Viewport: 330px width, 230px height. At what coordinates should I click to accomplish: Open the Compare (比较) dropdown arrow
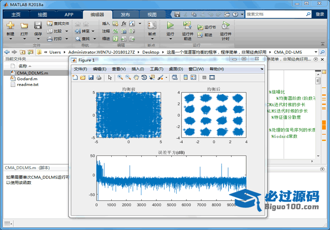(x=67, y=31)
